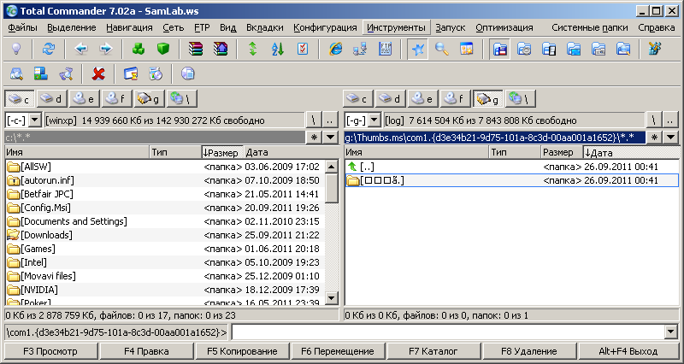This screenshot has width=684, height=364.
Task: Click the Windows flag window icon
Action: [x=41, y=73]
